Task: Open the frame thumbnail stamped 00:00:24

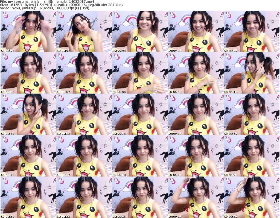Action: [196, 197]
